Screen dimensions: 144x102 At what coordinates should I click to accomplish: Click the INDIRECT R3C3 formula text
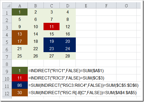(66, 78)
